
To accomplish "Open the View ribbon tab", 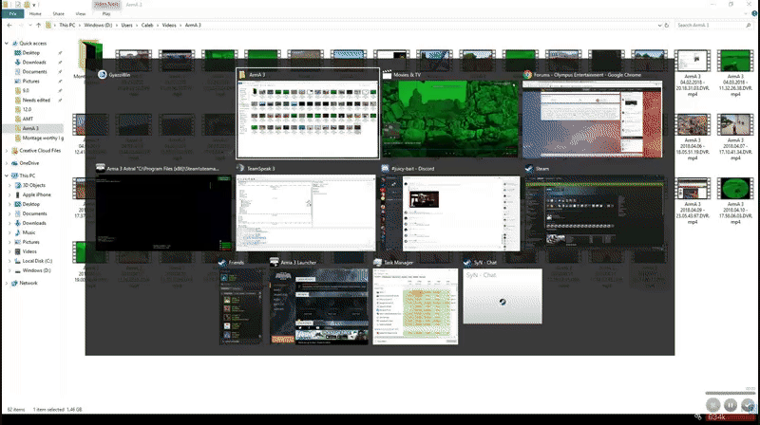I will pyautogui.click(x=81, y=14).
